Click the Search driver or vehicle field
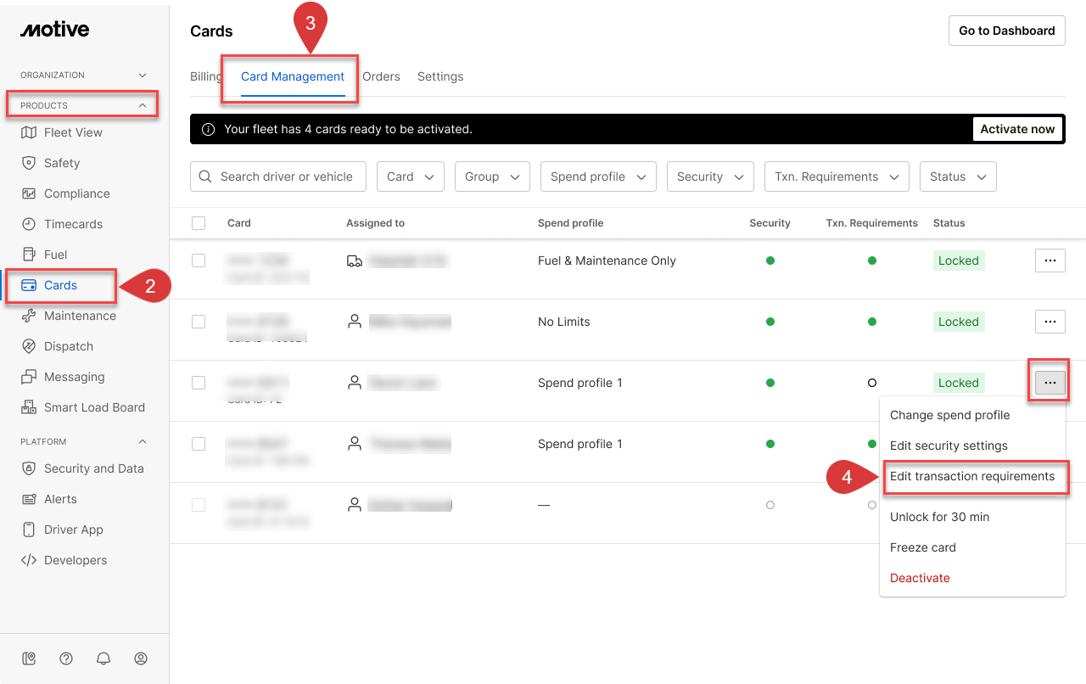Screen dimensions: 1086x684 285,177
